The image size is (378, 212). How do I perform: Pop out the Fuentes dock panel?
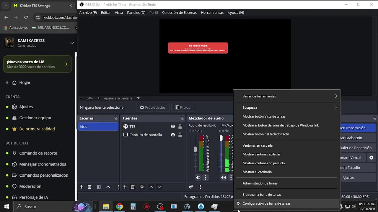click(x=182, y=118)
